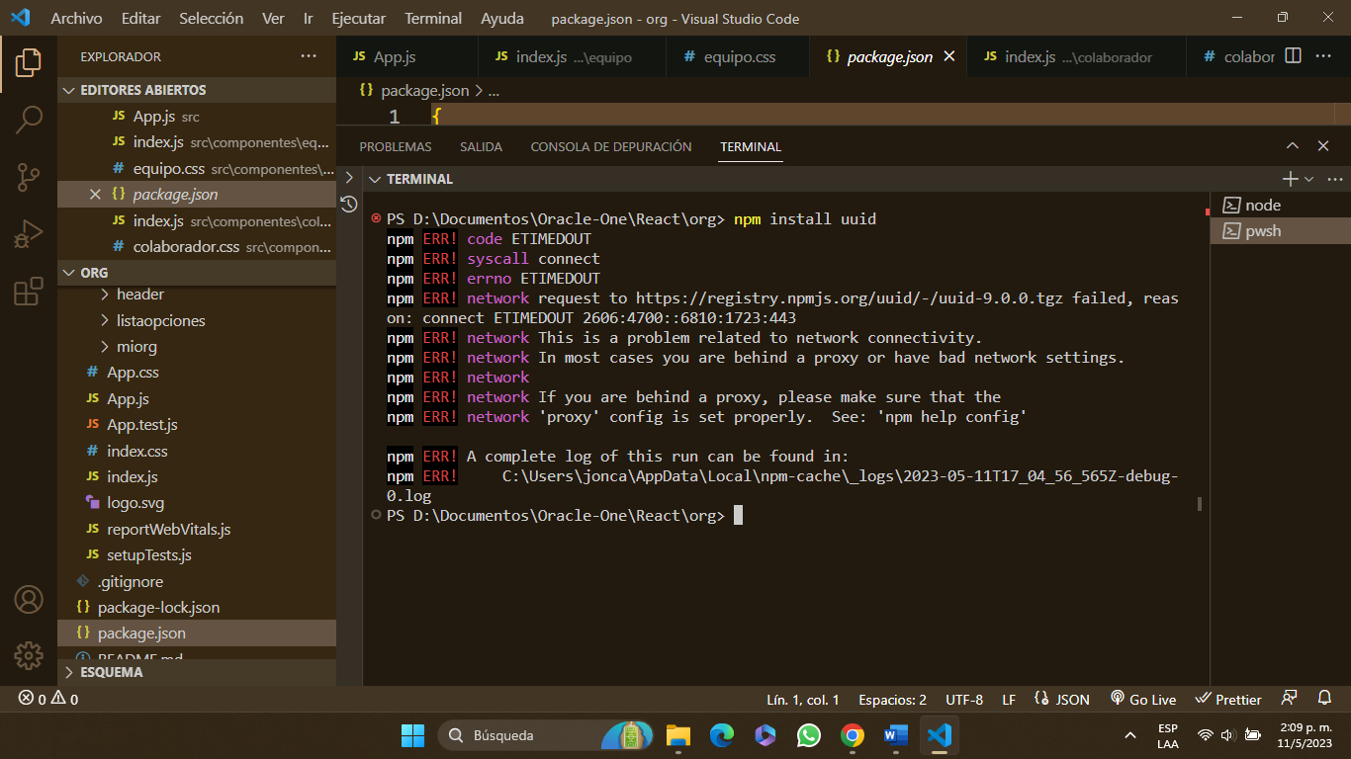Click Prettier in the status bar
The image size is (1351, 759).
(1228, 700)
